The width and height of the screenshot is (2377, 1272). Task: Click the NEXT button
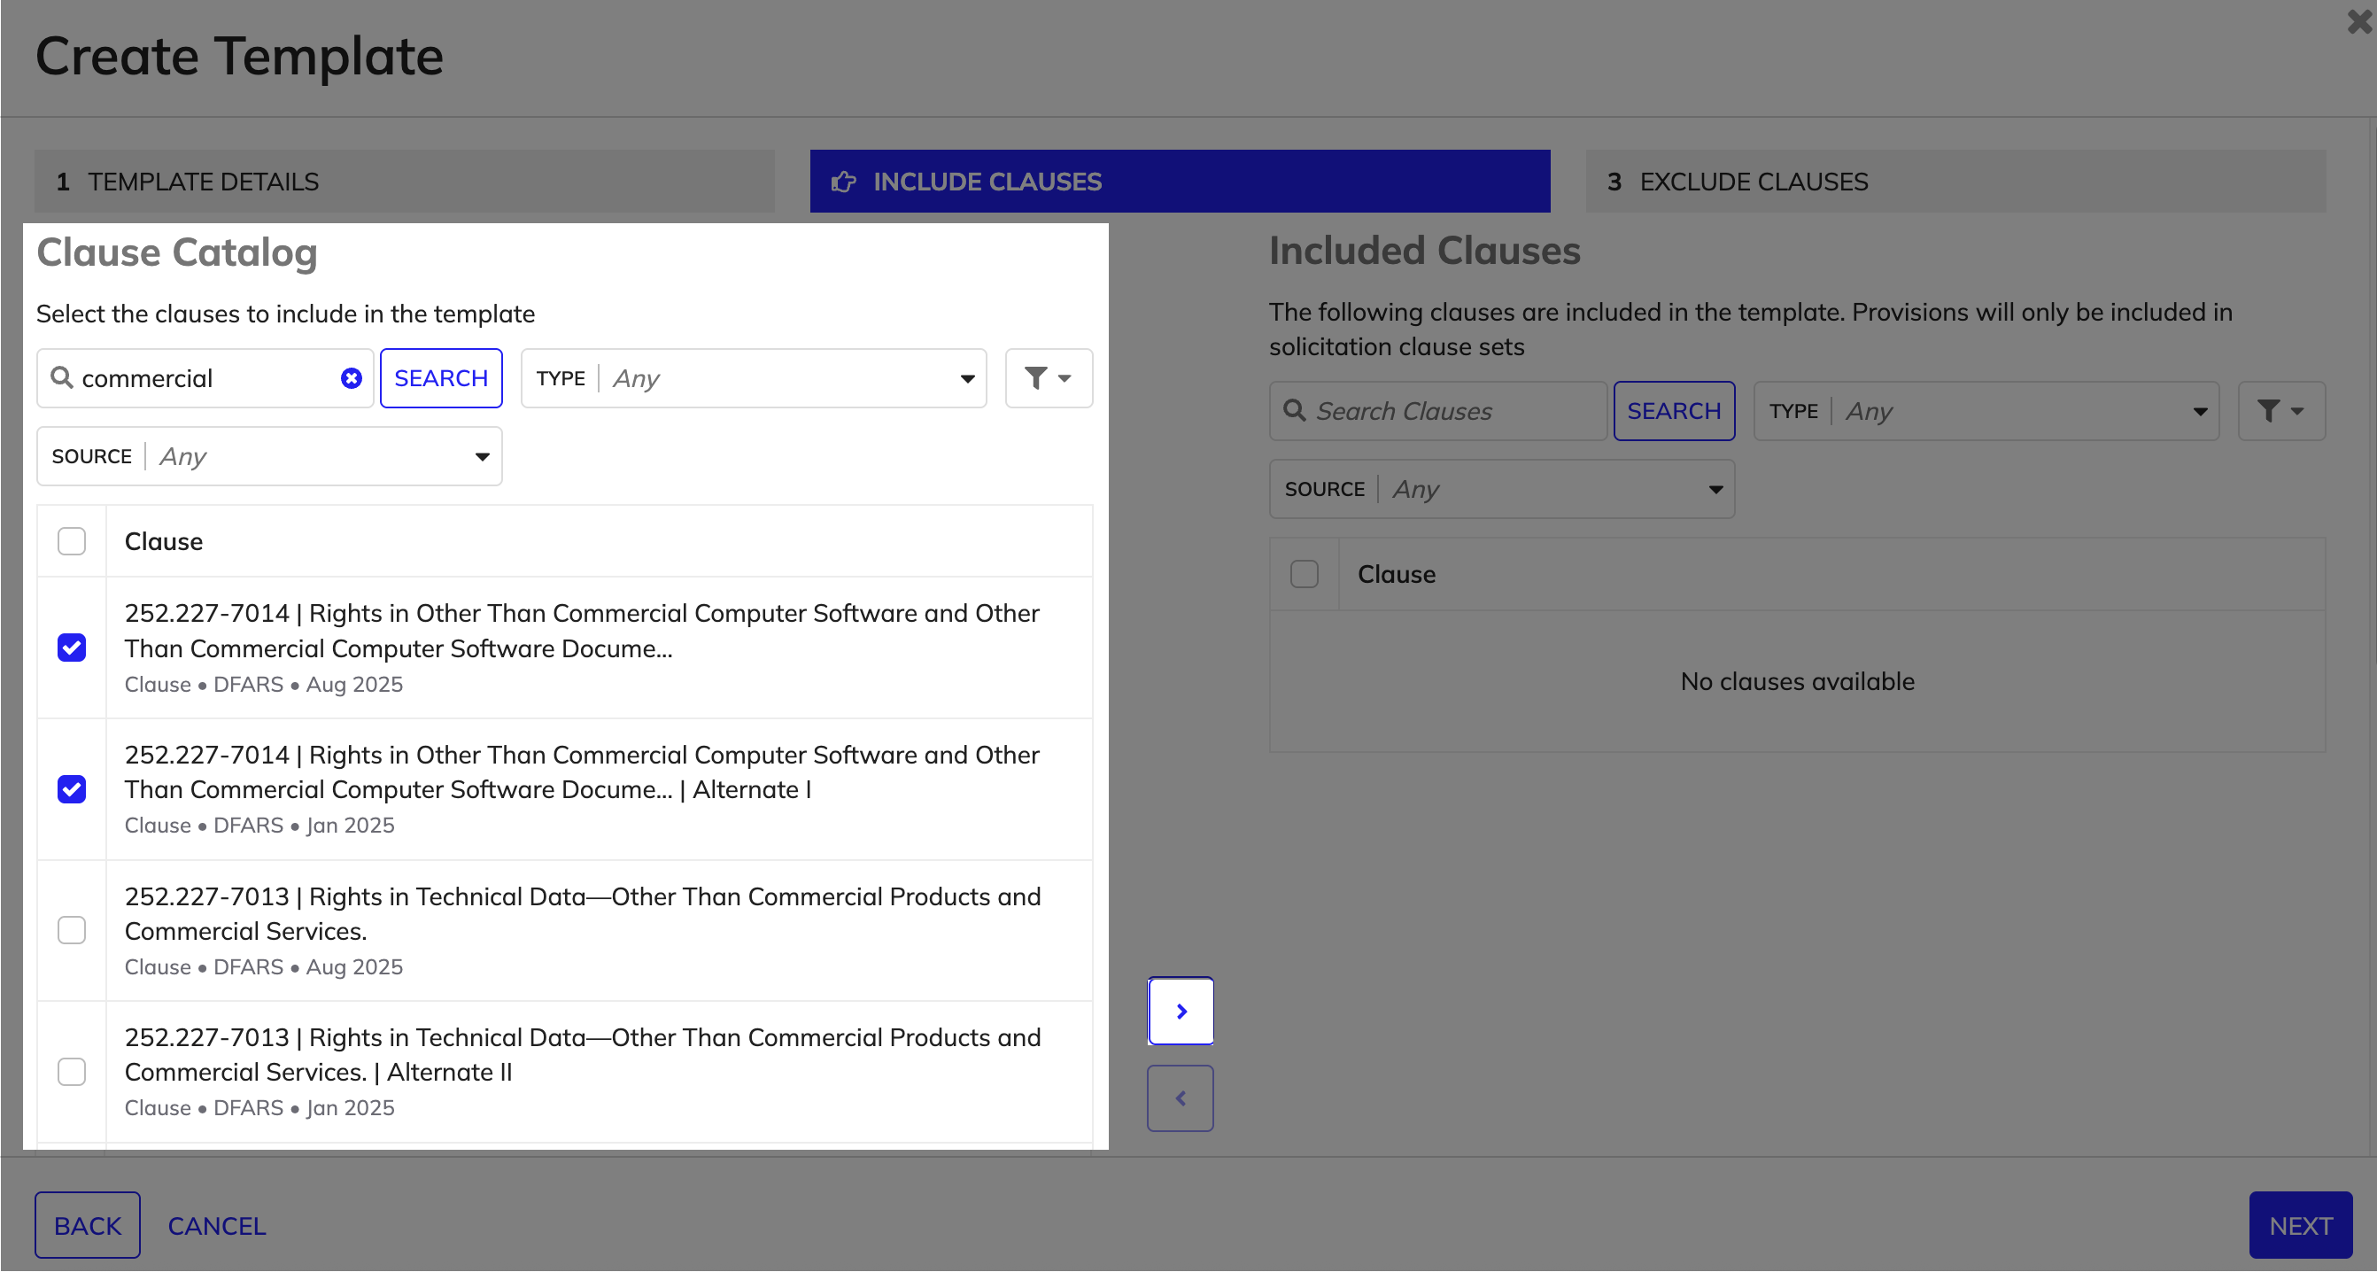point(2301,1226)
